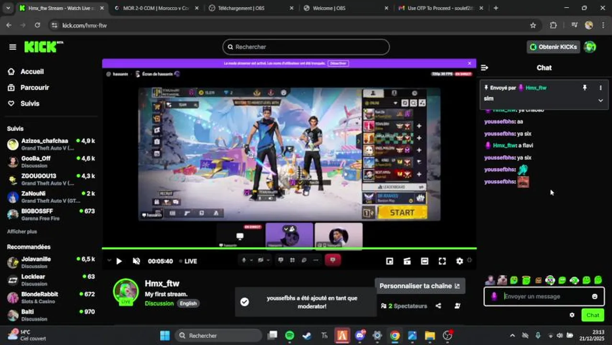The width and height of the screenshot is (612, 345).
Task: Expand the camera options arrow
Action: pyautogui.click(x=268, y=260)
